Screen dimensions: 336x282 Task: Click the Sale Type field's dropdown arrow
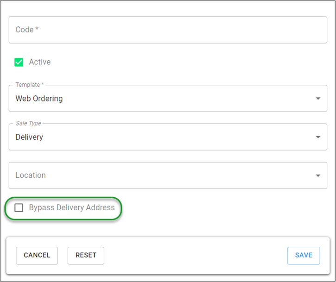[318, 137]
